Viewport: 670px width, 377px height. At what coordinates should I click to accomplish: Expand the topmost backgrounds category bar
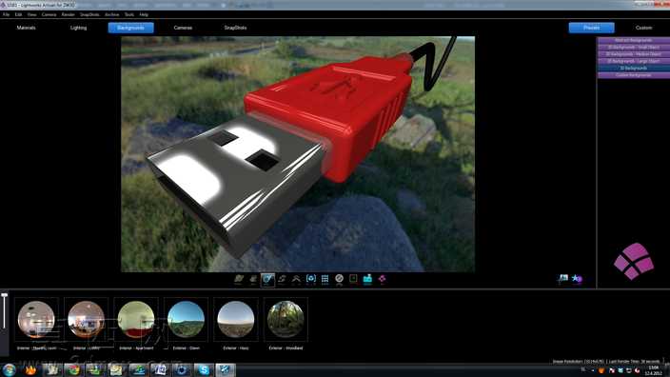click(634, 40)
